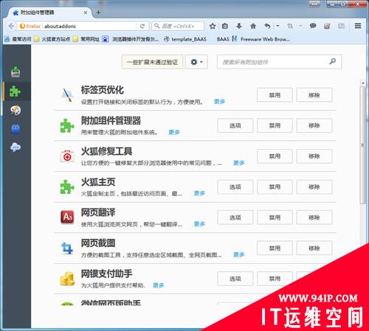Disable the 网页截图 extension

(x=275, y=248)
